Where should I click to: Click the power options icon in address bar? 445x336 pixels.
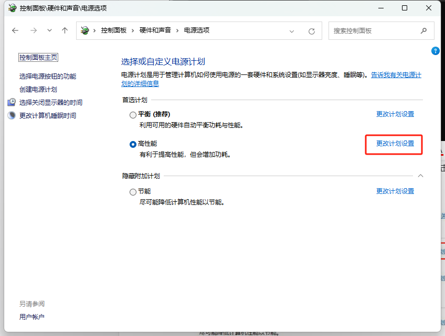click(85, 30)
